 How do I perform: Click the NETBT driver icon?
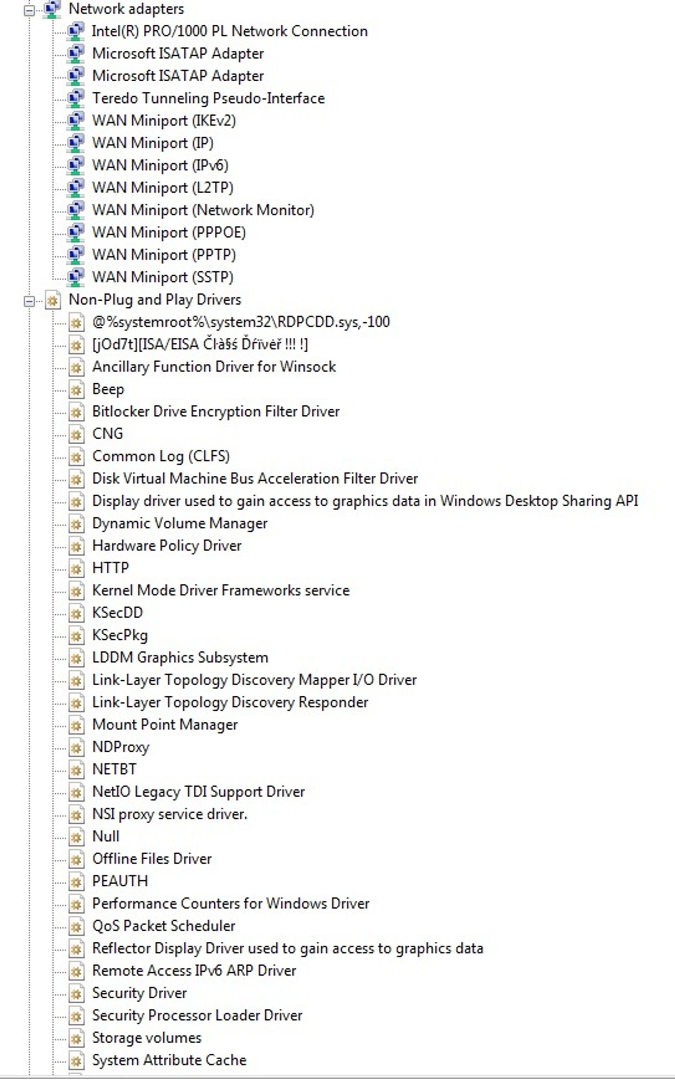[76, 769]
